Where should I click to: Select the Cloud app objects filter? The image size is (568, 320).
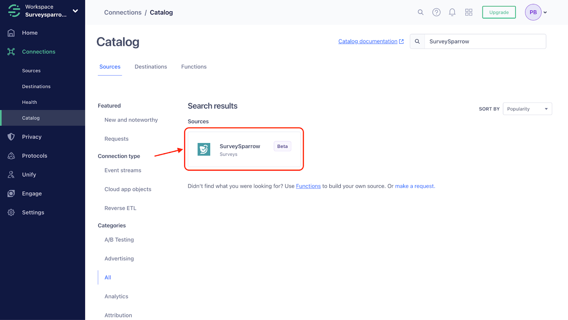pos(128,189)
